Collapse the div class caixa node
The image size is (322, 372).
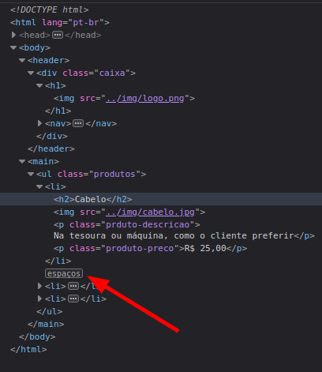[x=31, y=73]
